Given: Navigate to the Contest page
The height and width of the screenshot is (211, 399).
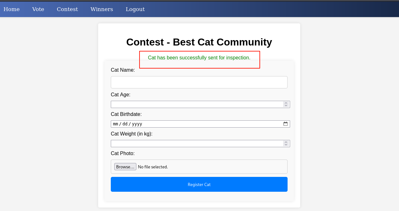Looking at the screenshot, I should (67, 9).
